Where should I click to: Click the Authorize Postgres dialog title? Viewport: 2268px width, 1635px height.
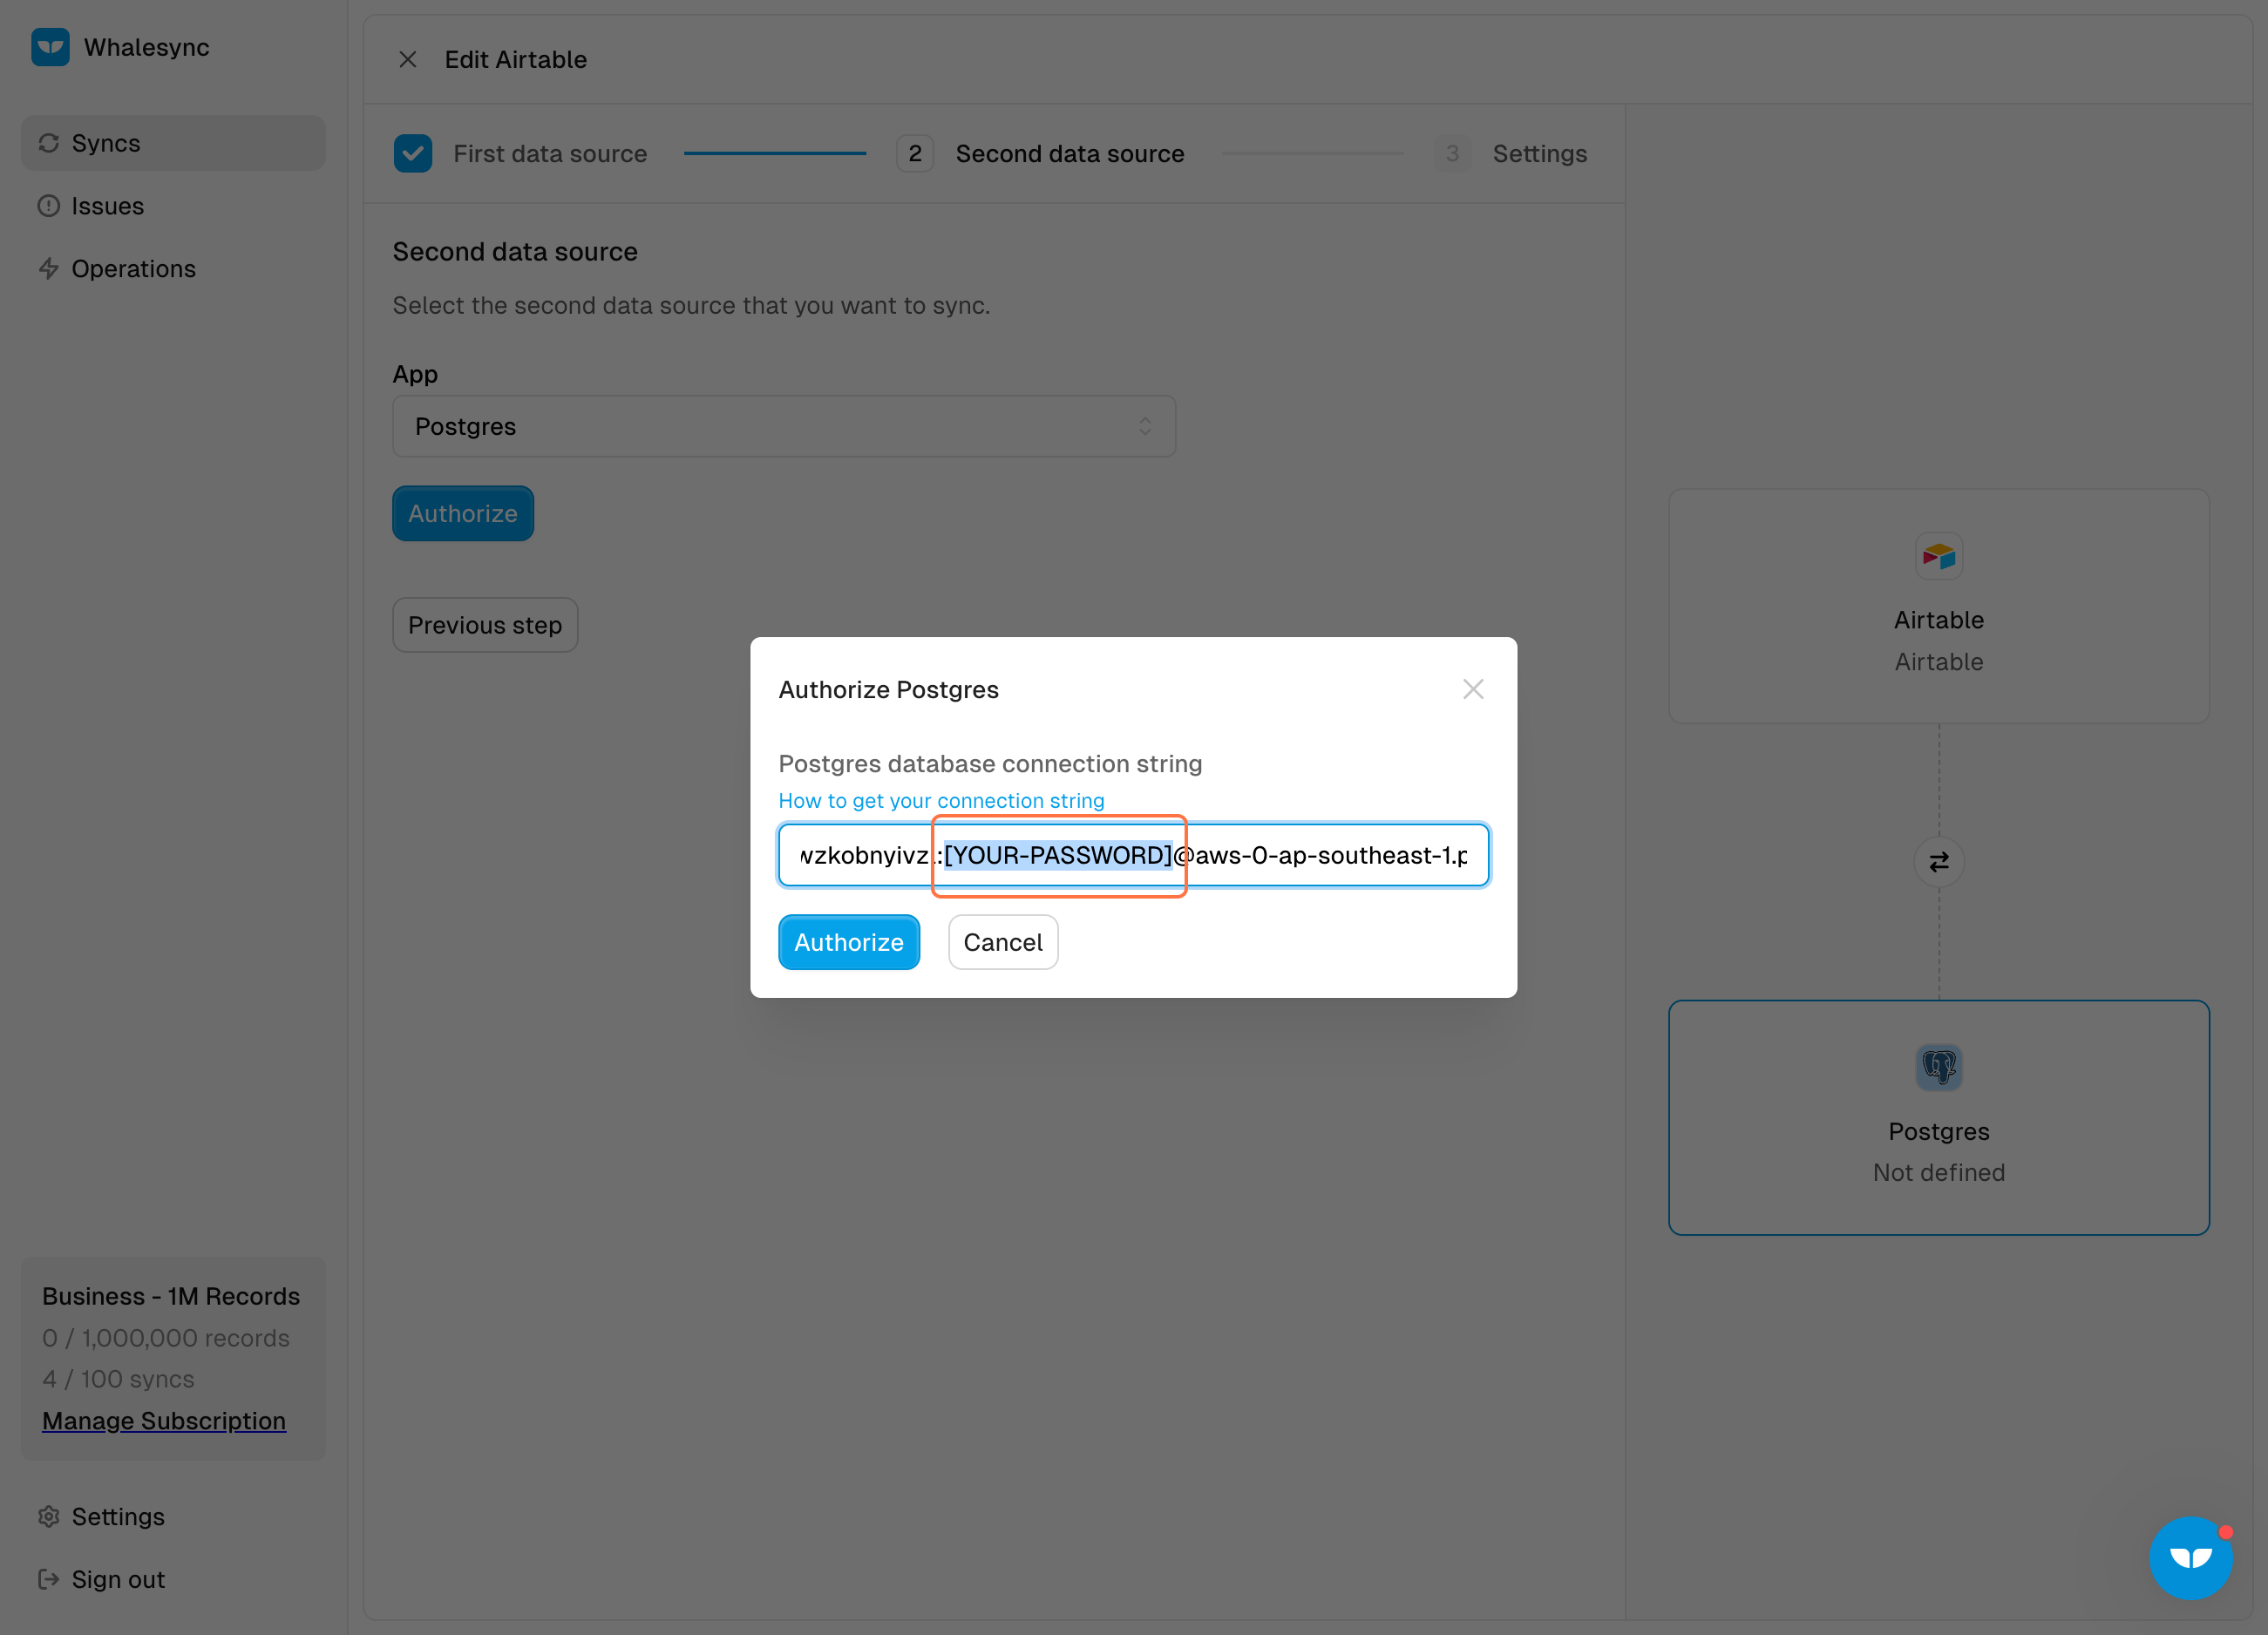[889, 690]
